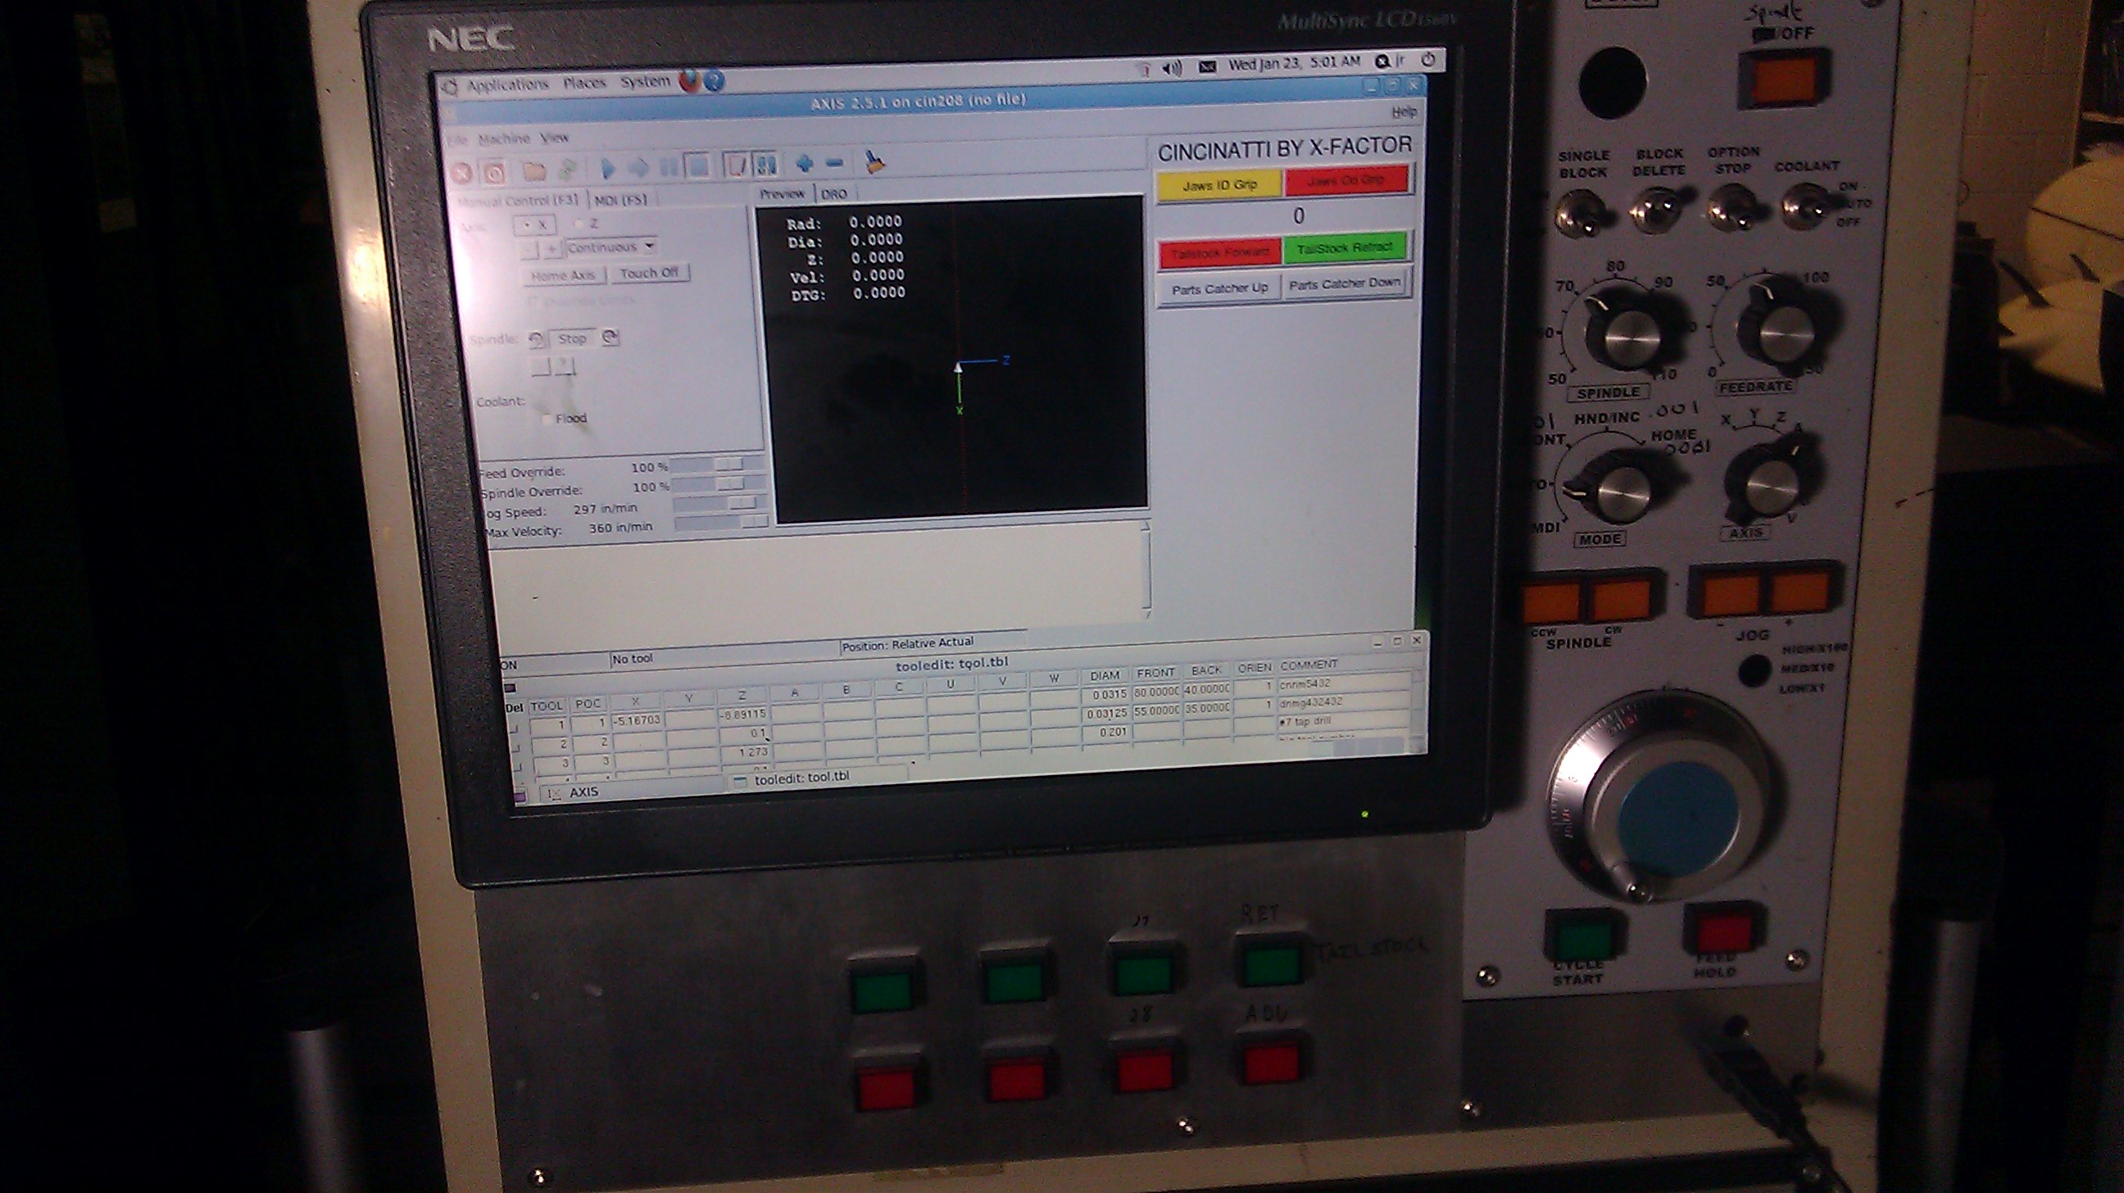This screenshot has height=1193, width=2124.
Task: Tick Del checkbox for tool 1
Action: (515, 728)
